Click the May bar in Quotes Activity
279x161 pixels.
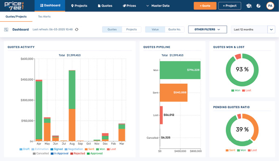point(47,129)
